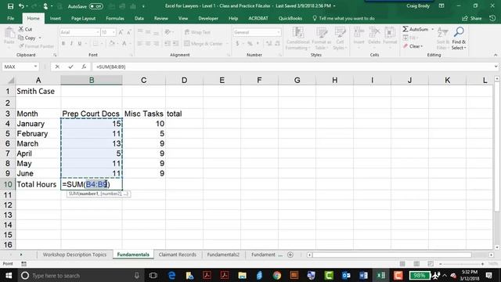Click the Undo arrow icon

(x=21, y=6)
